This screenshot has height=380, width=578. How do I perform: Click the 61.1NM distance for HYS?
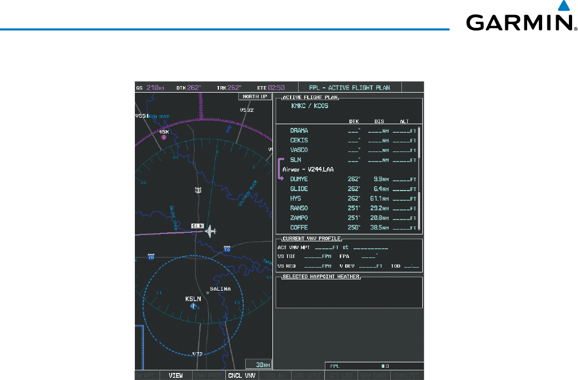point(379,199)
